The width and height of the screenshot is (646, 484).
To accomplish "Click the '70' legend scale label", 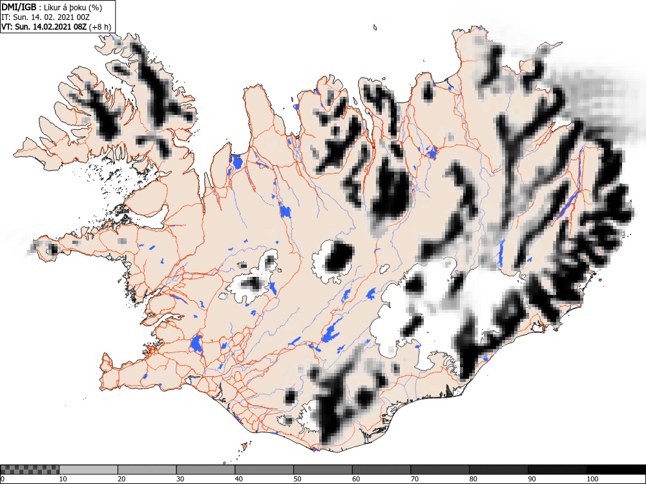I will click(x=415, y=479).
